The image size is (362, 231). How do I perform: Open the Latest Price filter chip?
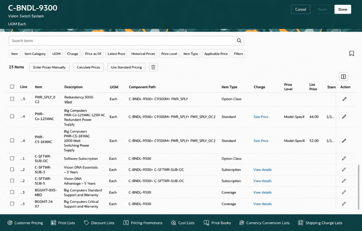coord(116,54)
